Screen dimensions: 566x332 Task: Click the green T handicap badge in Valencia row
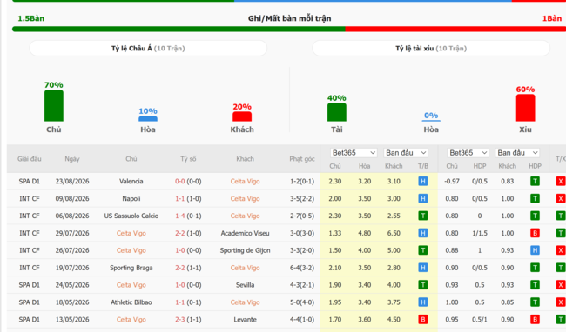(x=535, y=181)
